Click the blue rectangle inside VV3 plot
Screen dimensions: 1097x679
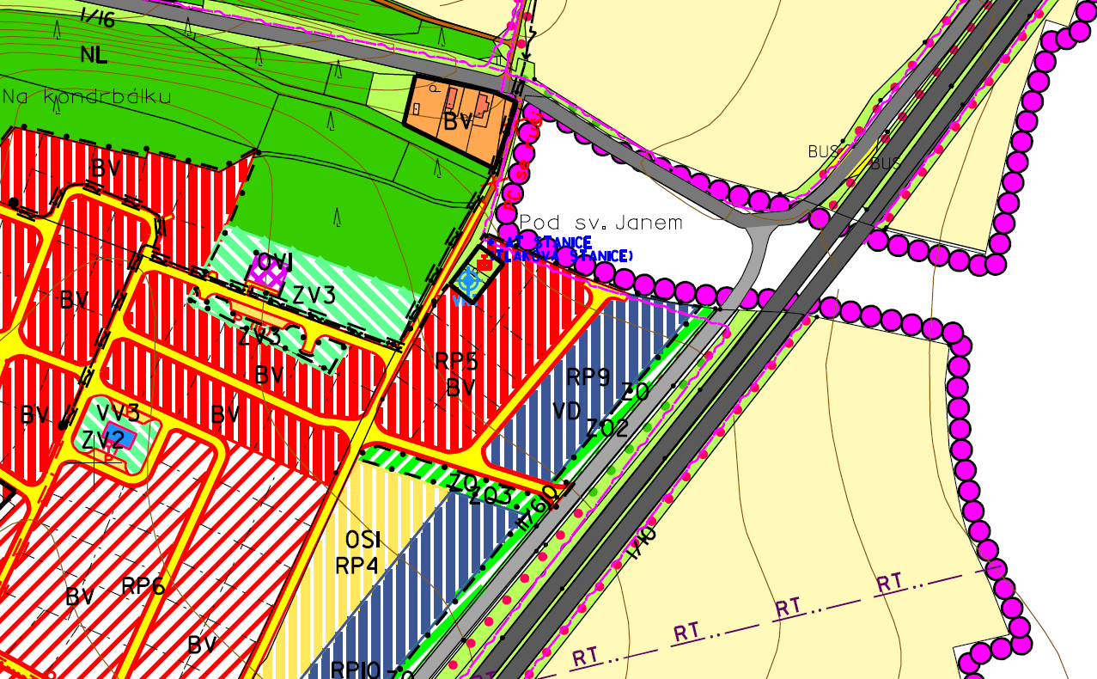tap(123, 437)
